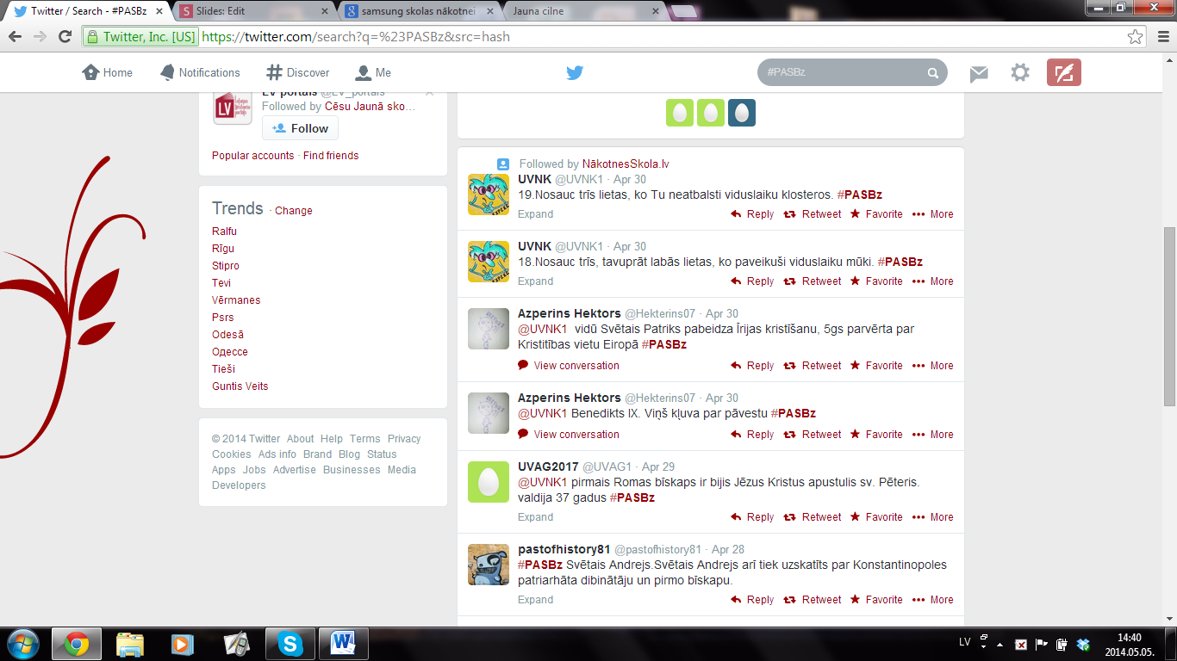Compose a new Tweet

tap(1063, 73)
